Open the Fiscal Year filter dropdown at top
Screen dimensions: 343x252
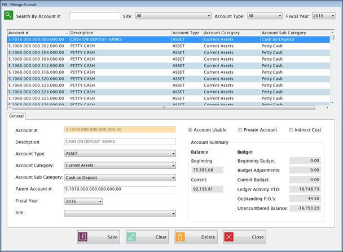point(323,16)
